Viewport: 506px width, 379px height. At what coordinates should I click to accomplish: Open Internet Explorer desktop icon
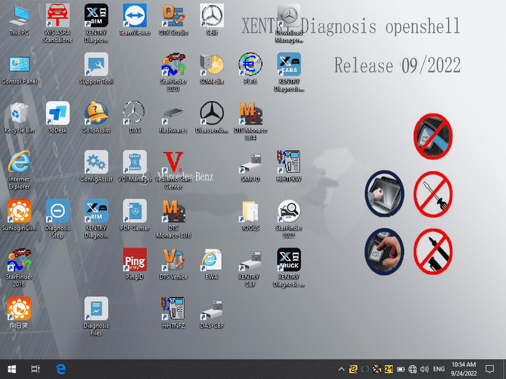(x=19, y=170)
